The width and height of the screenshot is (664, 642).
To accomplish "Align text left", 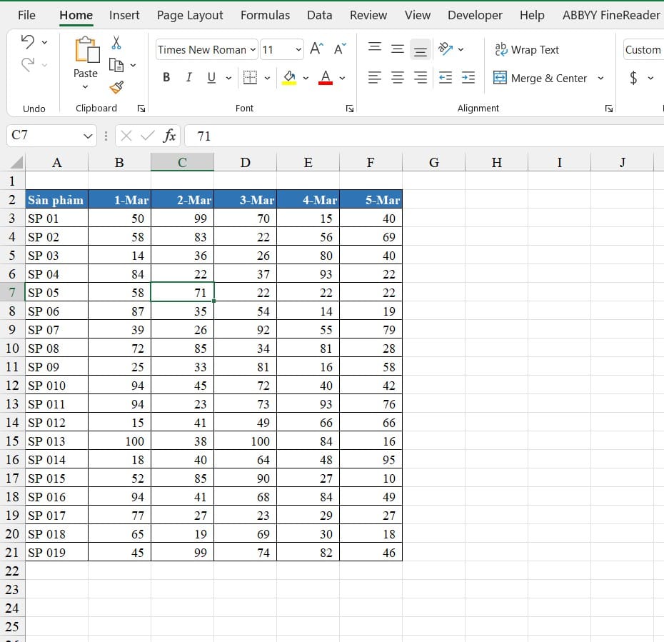I will coord(374,78).
